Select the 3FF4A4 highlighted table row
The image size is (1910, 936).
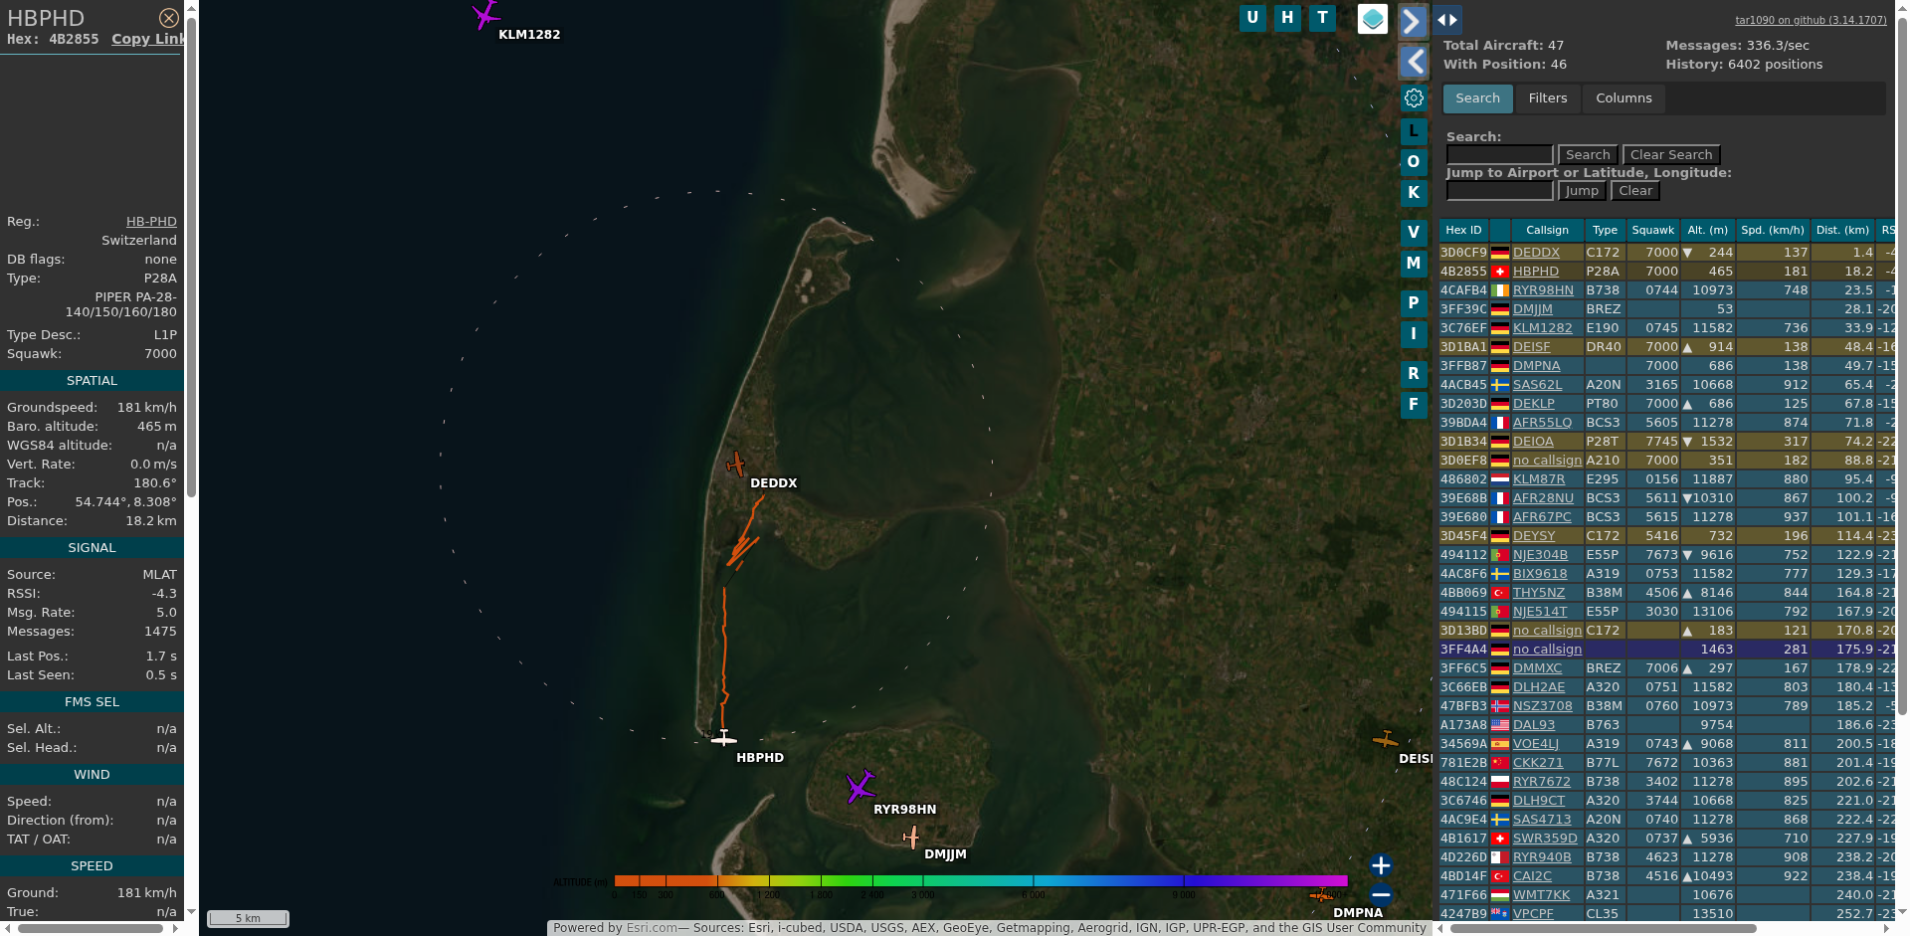pos(1667,650)
